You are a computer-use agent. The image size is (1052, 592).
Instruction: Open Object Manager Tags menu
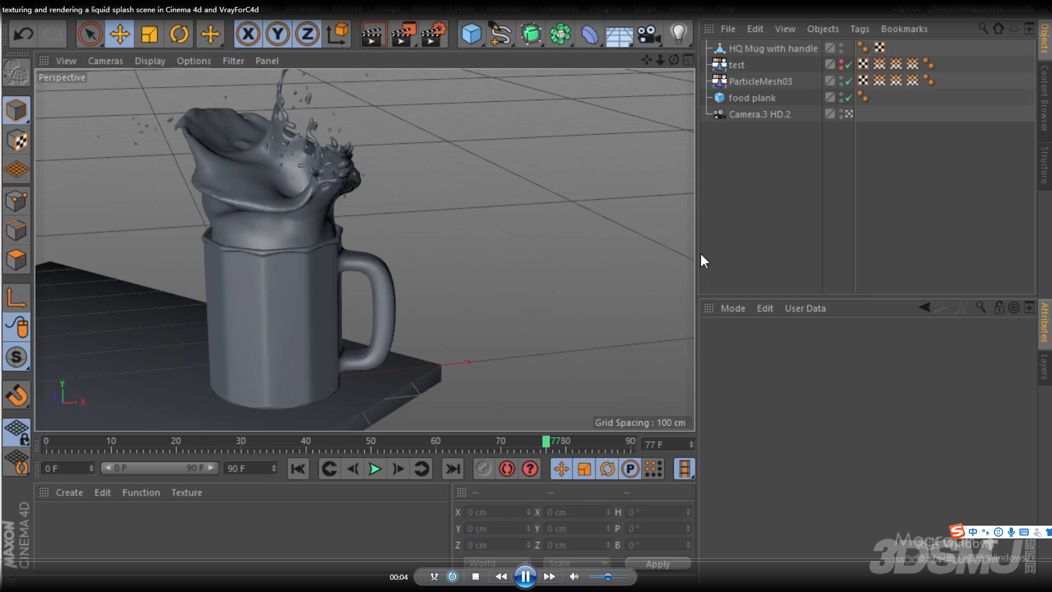[859, 29]
